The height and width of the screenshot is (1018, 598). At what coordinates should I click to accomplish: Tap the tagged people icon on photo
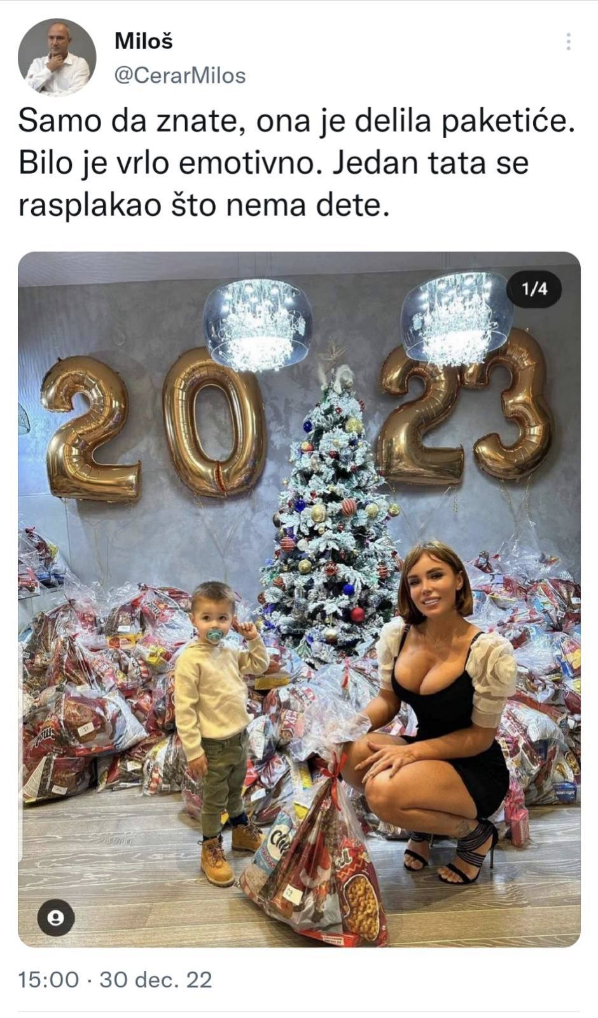(56, 917)
